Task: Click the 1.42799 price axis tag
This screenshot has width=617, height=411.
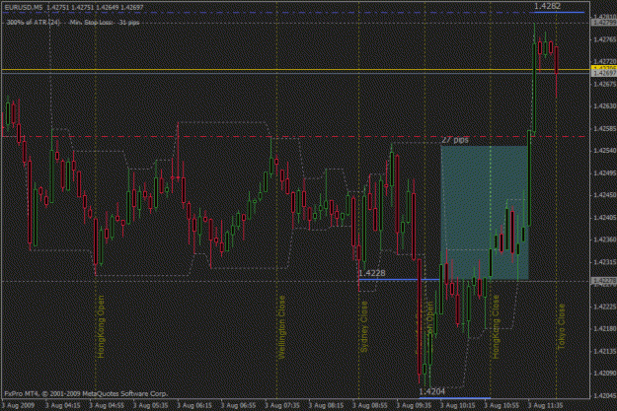Action: point(604,23)
